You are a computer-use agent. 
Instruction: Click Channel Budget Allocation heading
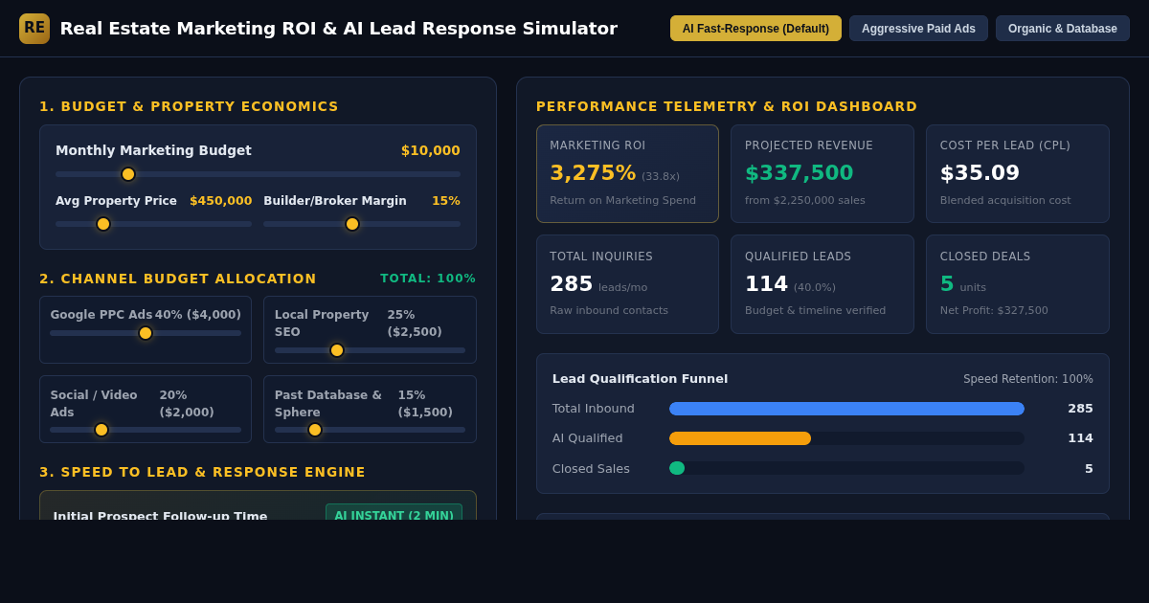pos(178,279)
